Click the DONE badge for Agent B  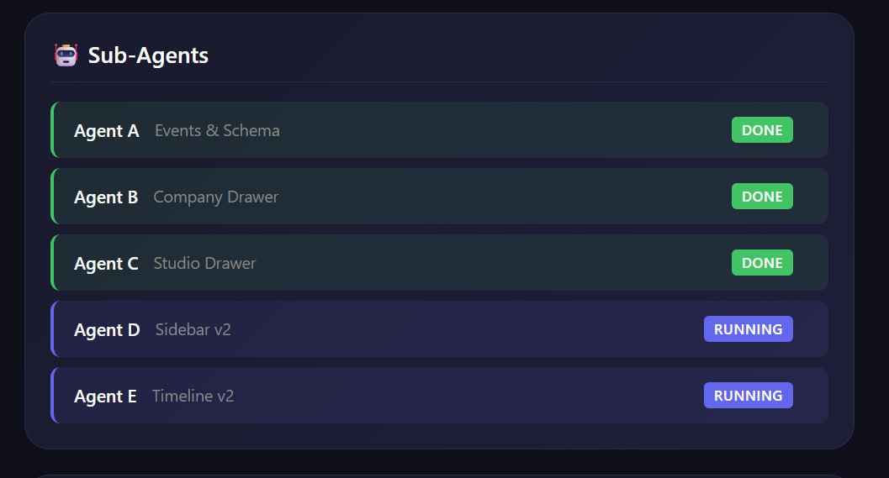(762, 197)
